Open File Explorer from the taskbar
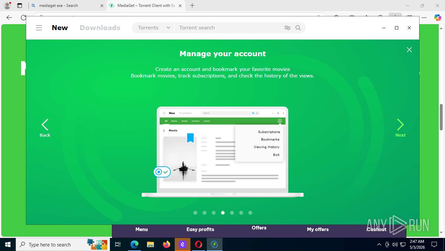The image size is (445, 251). [150, 244]
